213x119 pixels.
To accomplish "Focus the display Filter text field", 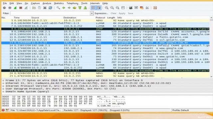I will [x=50, y=13].
